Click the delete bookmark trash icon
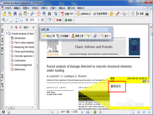The image size is (153, 115). [11, 27]
